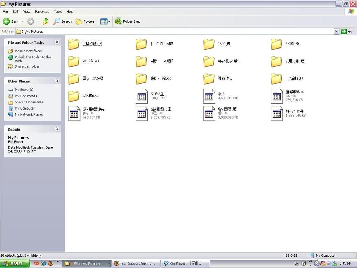The height and width of the screenshot is (268, 357).
Task: Open the Tools menu
Action: 58,12
